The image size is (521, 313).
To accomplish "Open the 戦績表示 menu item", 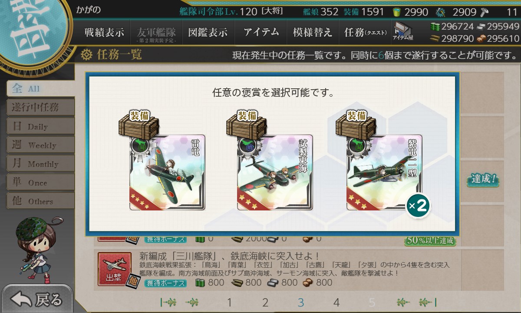I will 104,32.
